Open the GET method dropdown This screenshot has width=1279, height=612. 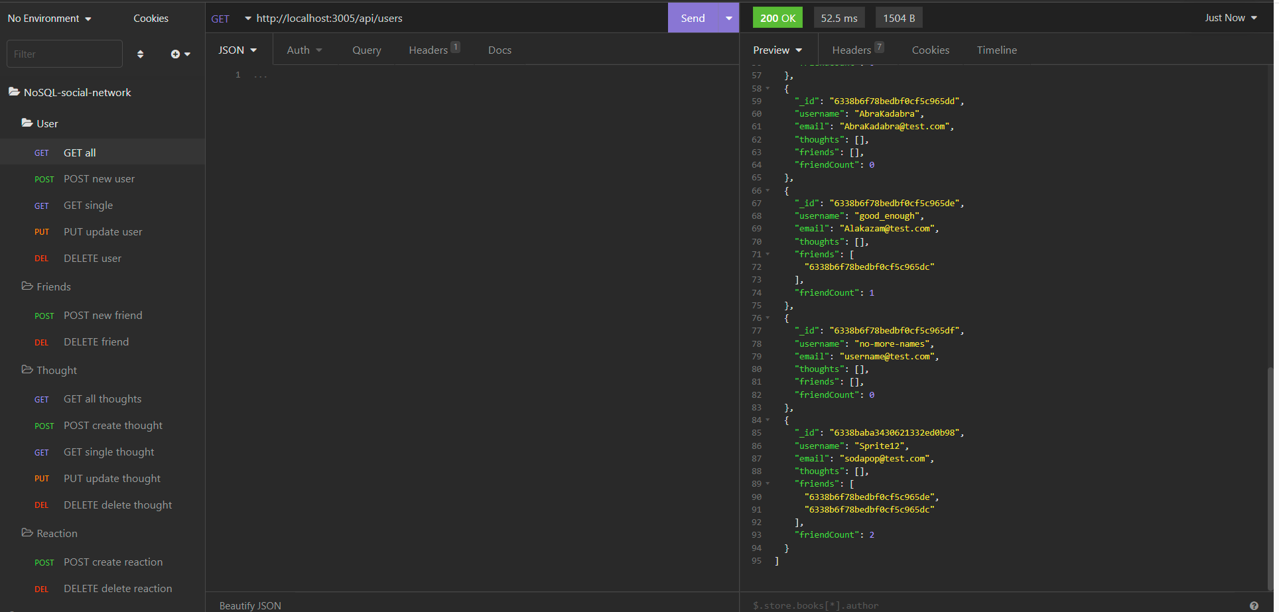tap(231, 19)
